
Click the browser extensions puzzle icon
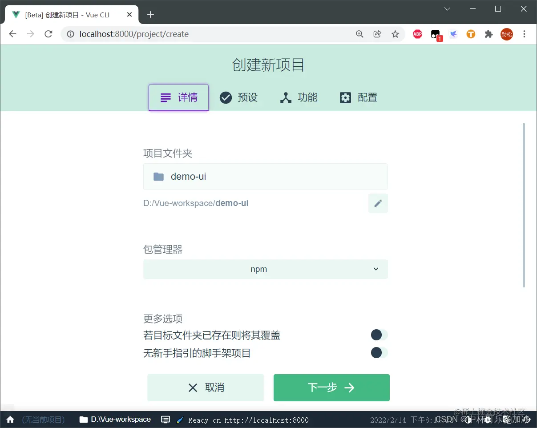489,34
